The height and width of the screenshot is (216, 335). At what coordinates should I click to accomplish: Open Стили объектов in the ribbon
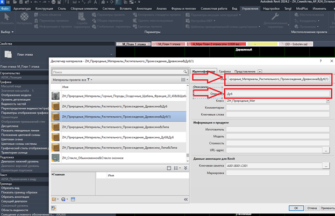click(48, 14)
